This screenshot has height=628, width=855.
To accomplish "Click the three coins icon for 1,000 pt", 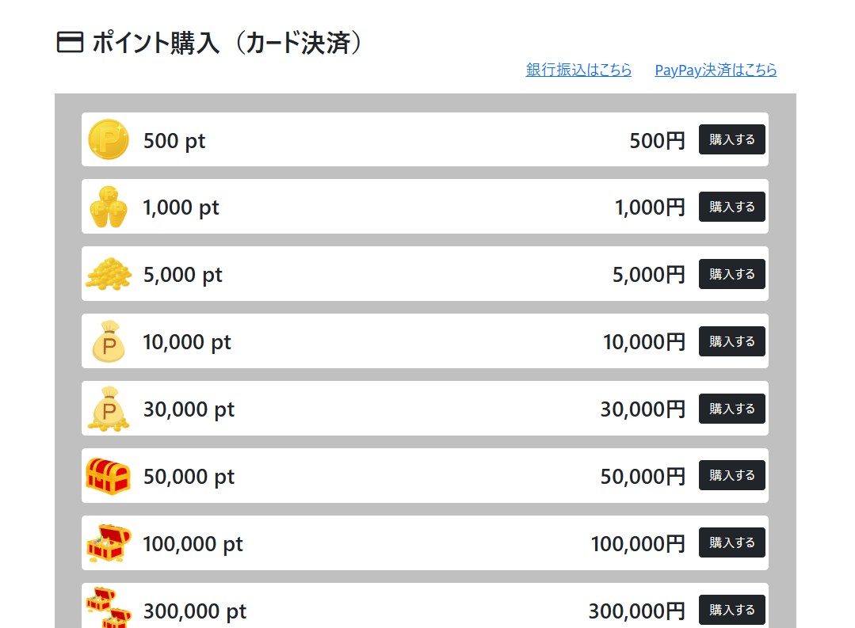I will (x=109, y=207).
